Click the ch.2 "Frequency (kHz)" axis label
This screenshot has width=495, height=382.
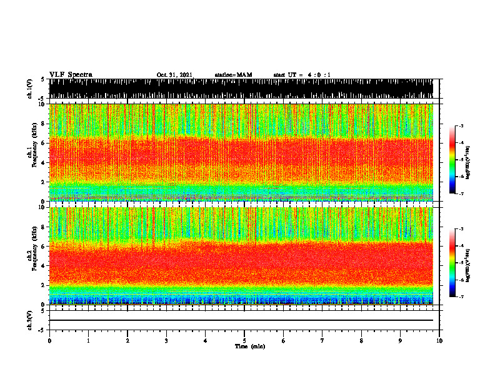(34, 248)
